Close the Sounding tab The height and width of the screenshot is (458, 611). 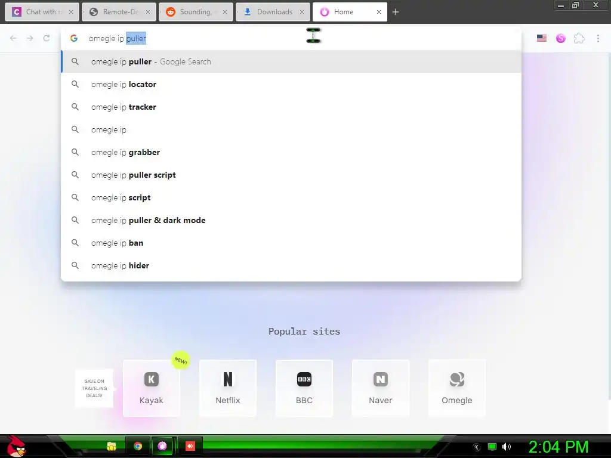pyautogui.click(x=225, y=12)
